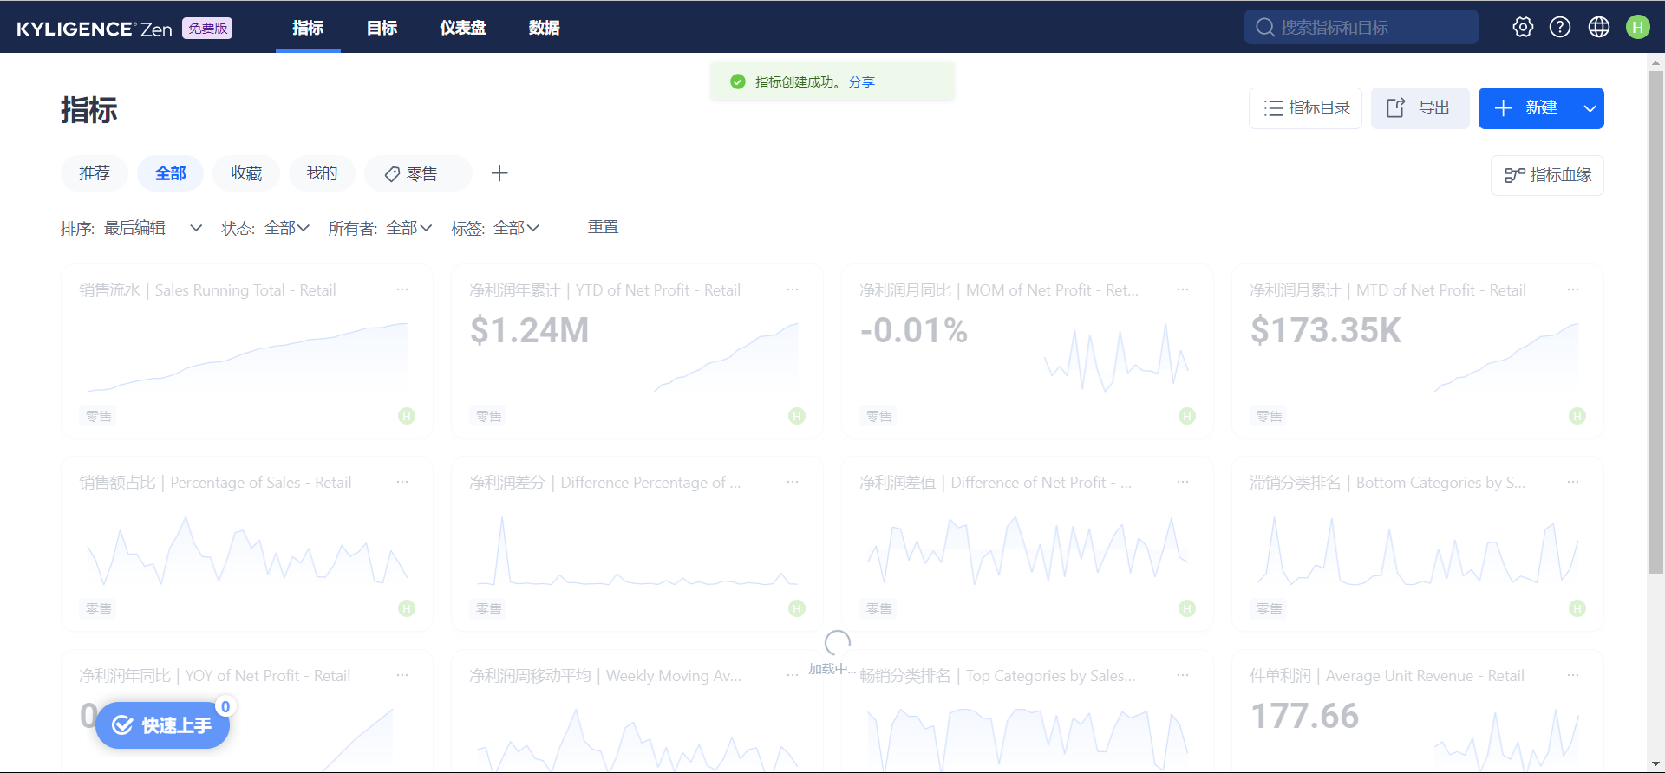Viewport: 1665px width, 773px height.
Task: Open more menu on YTD of Net Profit card
Action: [793, 289]
